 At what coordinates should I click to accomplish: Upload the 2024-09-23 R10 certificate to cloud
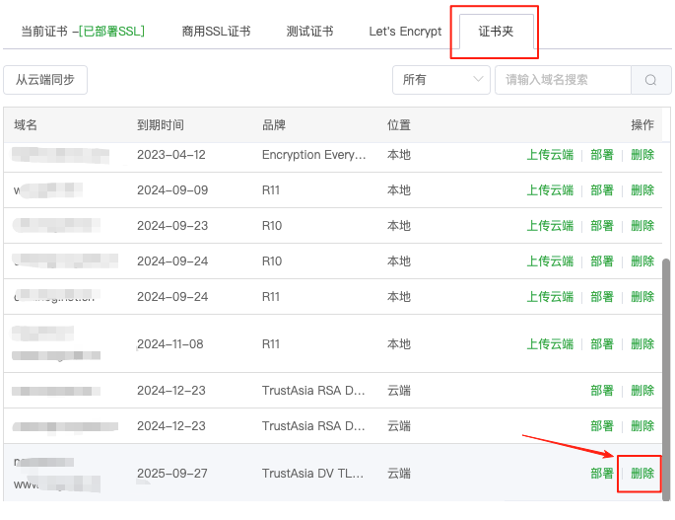pos(550,226)
